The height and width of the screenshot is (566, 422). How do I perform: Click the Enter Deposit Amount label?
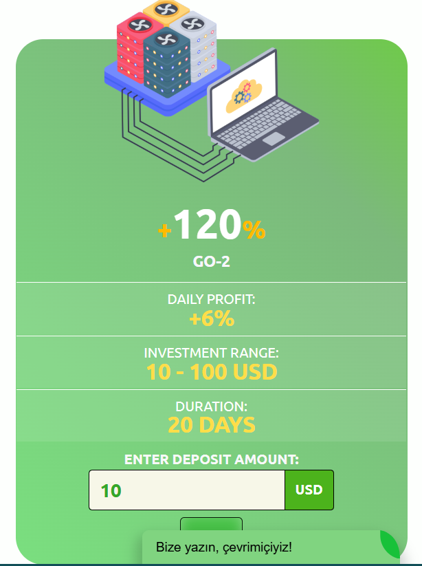tap(211, 459)
